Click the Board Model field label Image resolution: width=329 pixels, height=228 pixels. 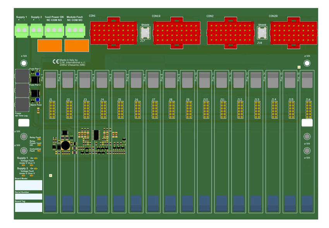(21, 179)
